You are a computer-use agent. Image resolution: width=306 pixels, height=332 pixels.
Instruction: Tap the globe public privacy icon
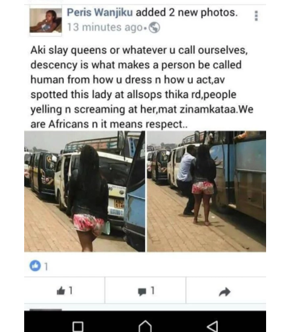[154, 28]
